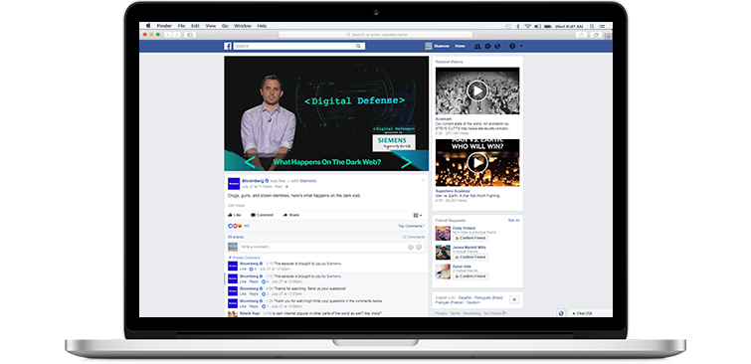Play the Man vs. Earth related video

point(477,163)
